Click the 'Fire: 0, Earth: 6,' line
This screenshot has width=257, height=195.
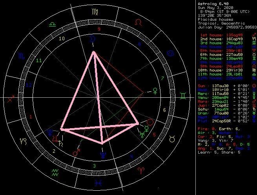coord(219,129)
